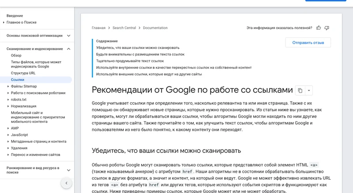This screenshot has height=193, width=353.
Task: Jump to Убедитесь, что ваши ссылки можно сканировать
Action: [138, 48]
